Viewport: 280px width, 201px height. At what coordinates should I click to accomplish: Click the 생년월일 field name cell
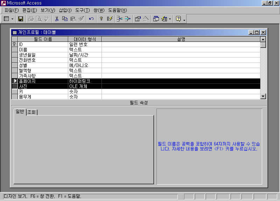click(43, 55)
